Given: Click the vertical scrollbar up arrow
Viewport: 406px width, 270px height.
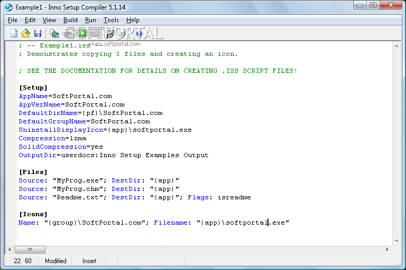Looking at the screenshot, I should 396,46.
